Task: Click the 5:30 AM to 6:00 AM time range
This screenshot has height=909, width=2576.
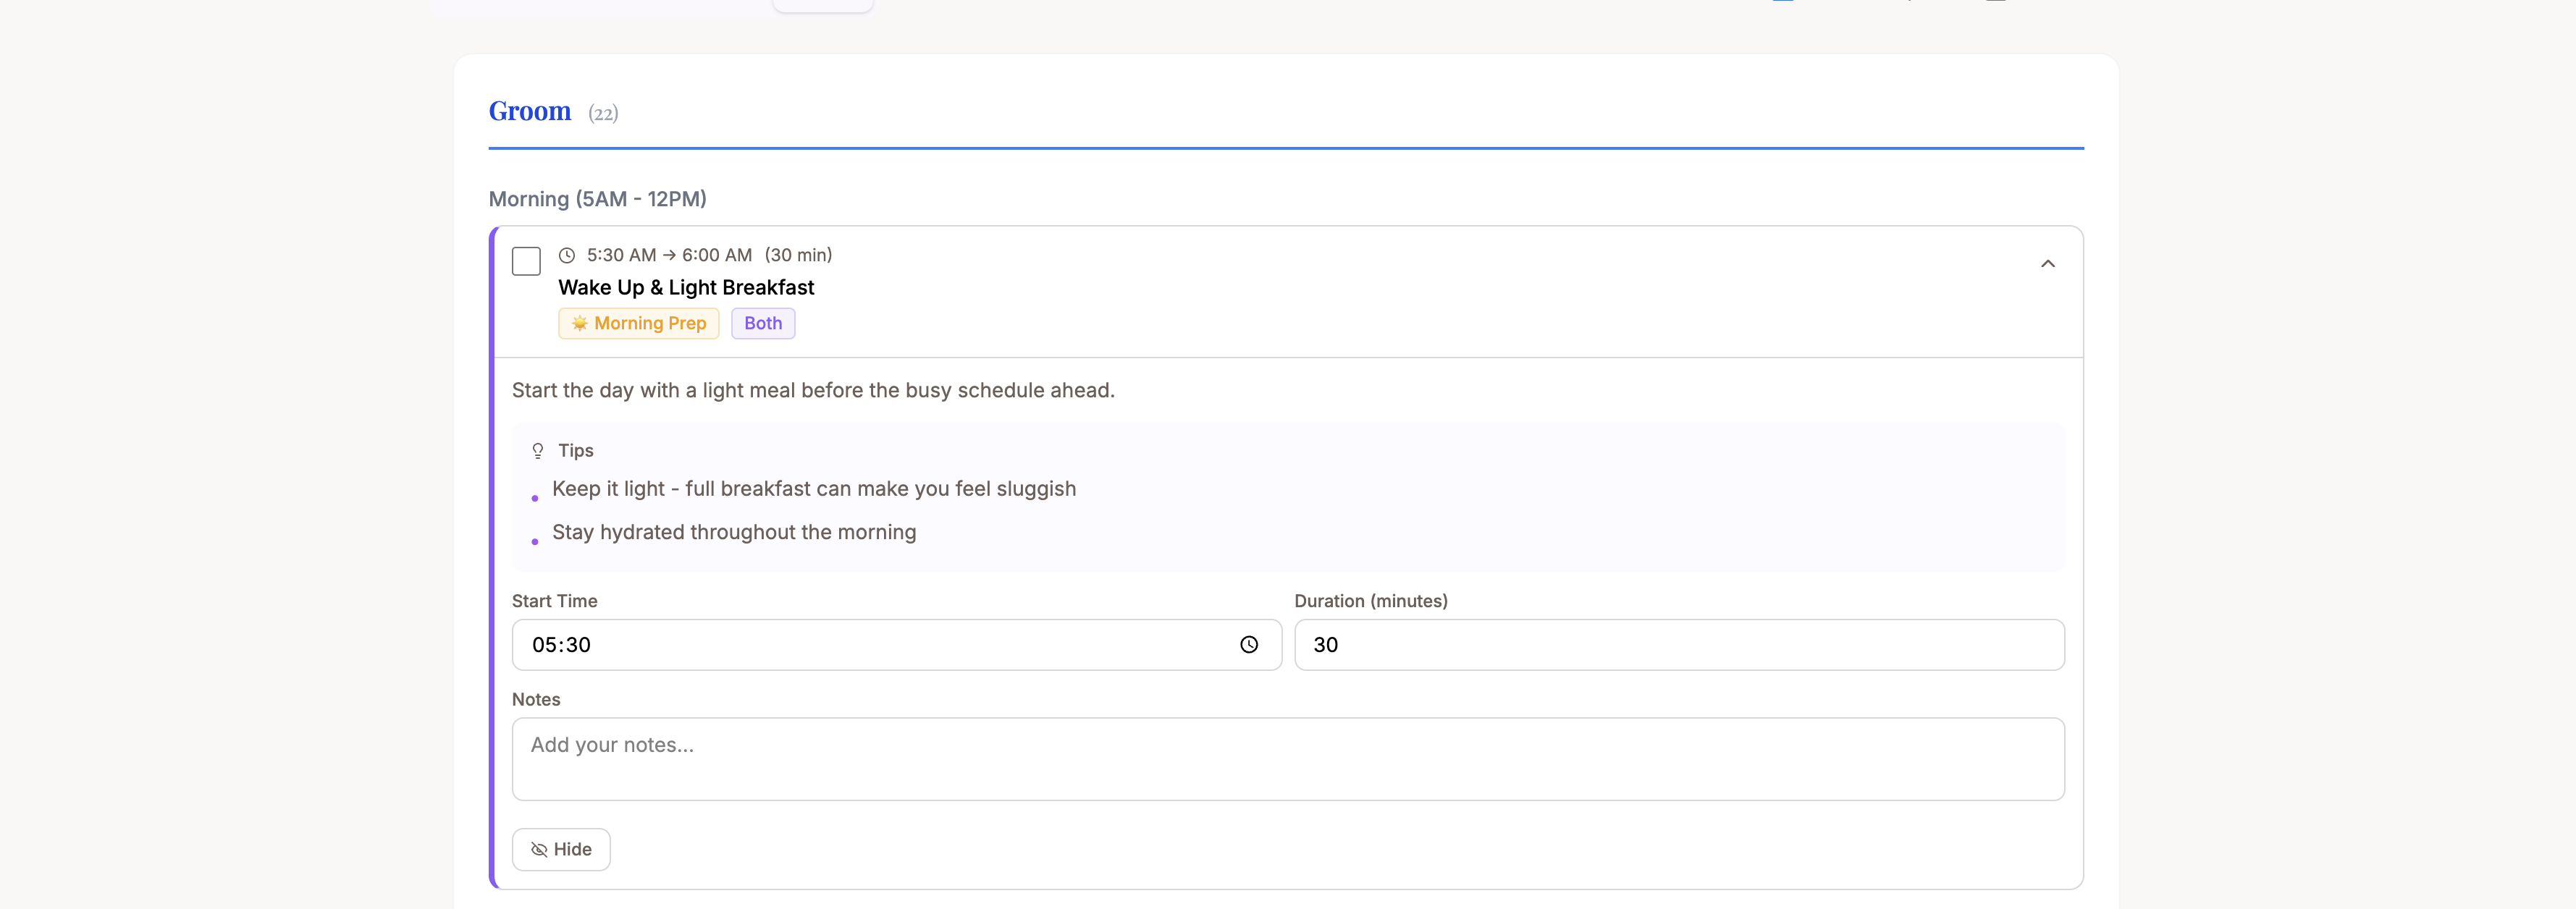Action: click(x=669, y=256)
